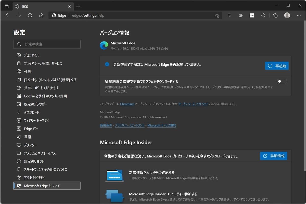Screen dimensions: 306x204
Task: Open the user profile avatar
Action: (287, 15)
